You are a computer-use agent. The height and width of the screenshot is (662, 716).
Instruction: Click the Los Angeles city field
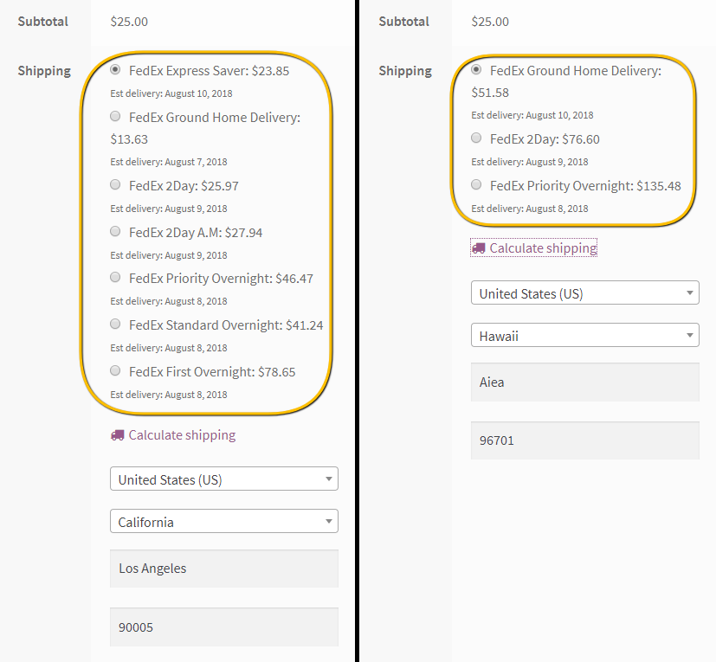223,569
